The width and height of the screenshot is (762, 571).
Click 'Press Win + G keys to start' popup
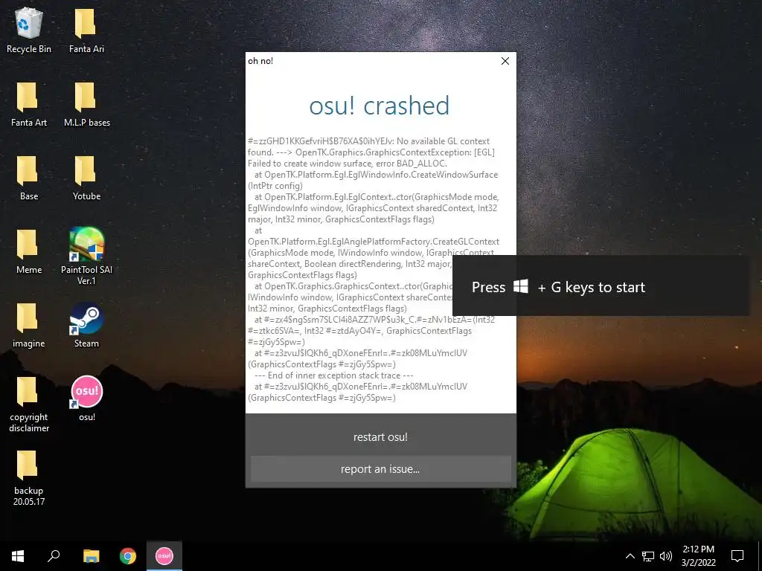(601, 286)
